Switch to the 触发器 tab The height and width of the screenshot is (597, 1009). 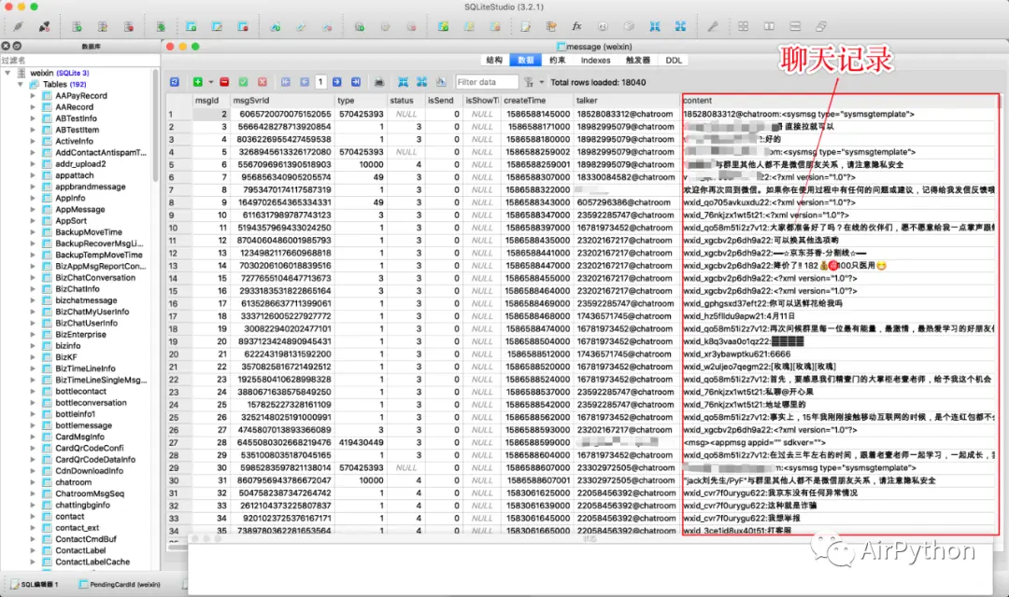pyautogui.click(x=638, y=61)
